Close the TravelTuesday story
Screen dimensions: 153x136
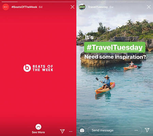click(149, 7)
